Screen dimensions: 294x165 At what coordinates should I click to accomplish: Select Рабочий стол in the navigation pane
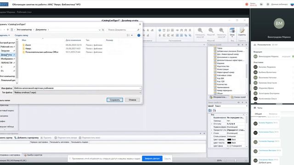tap(7, 47)
